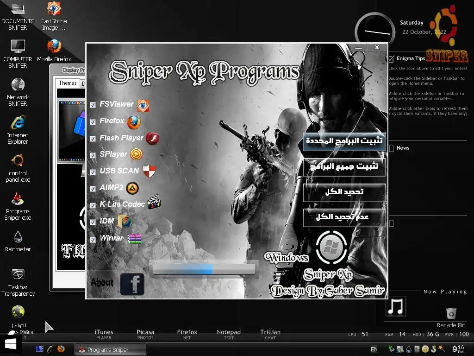The width and height of the screenshot is (474, 356).
Task: Open iTunes Player in the bottom dock
Action: (104, 334)
